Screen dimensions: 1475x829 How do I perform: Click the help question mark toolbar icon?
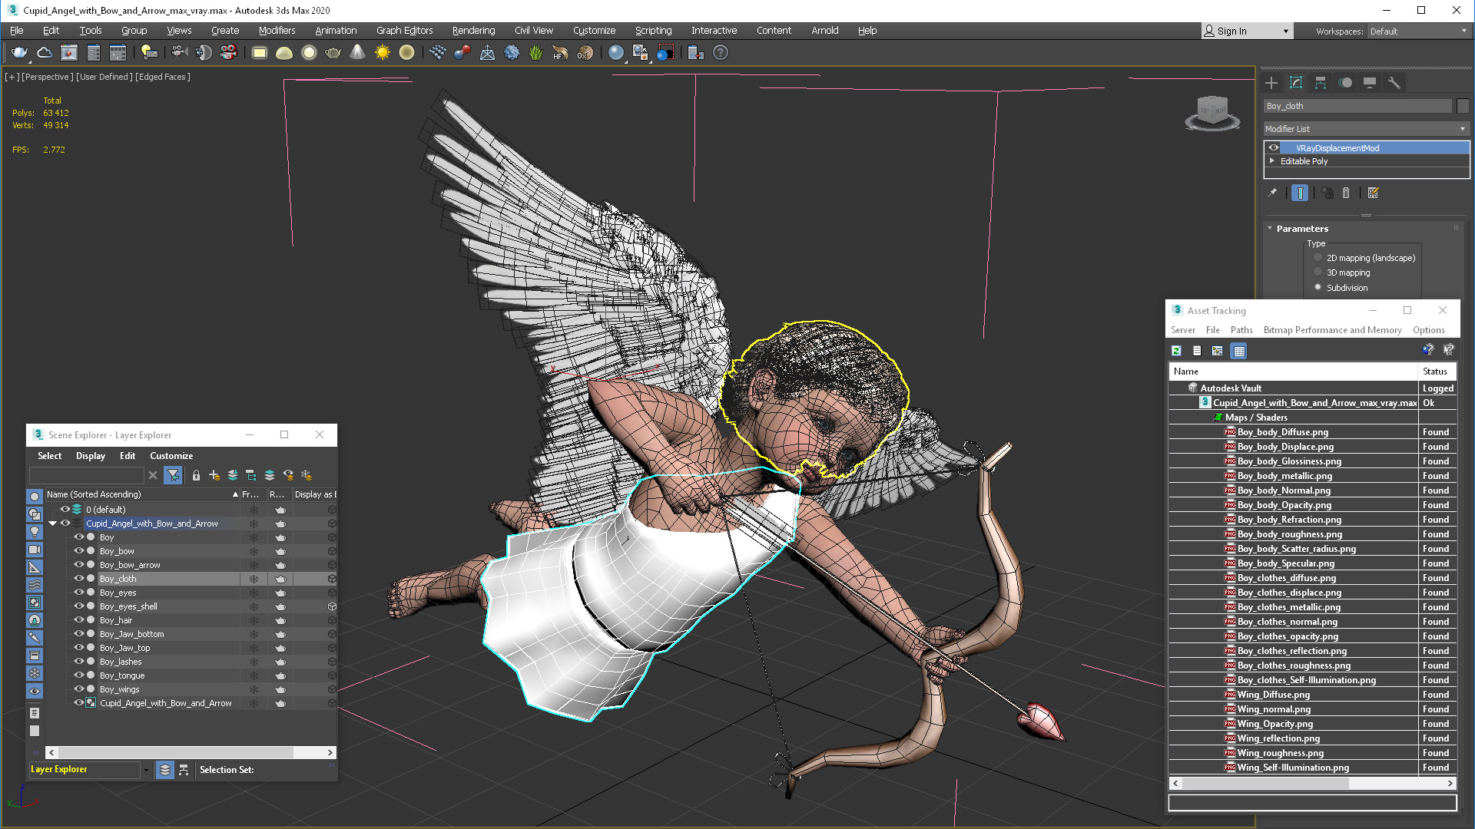pyautogui.click(x=721, y=53)
